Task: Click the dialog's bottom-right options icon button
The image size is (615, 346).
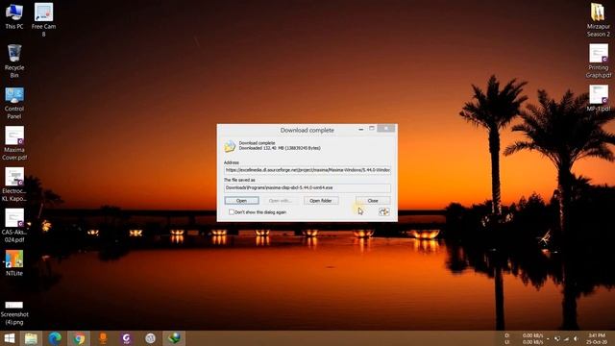Action: (x=384, y=211)
